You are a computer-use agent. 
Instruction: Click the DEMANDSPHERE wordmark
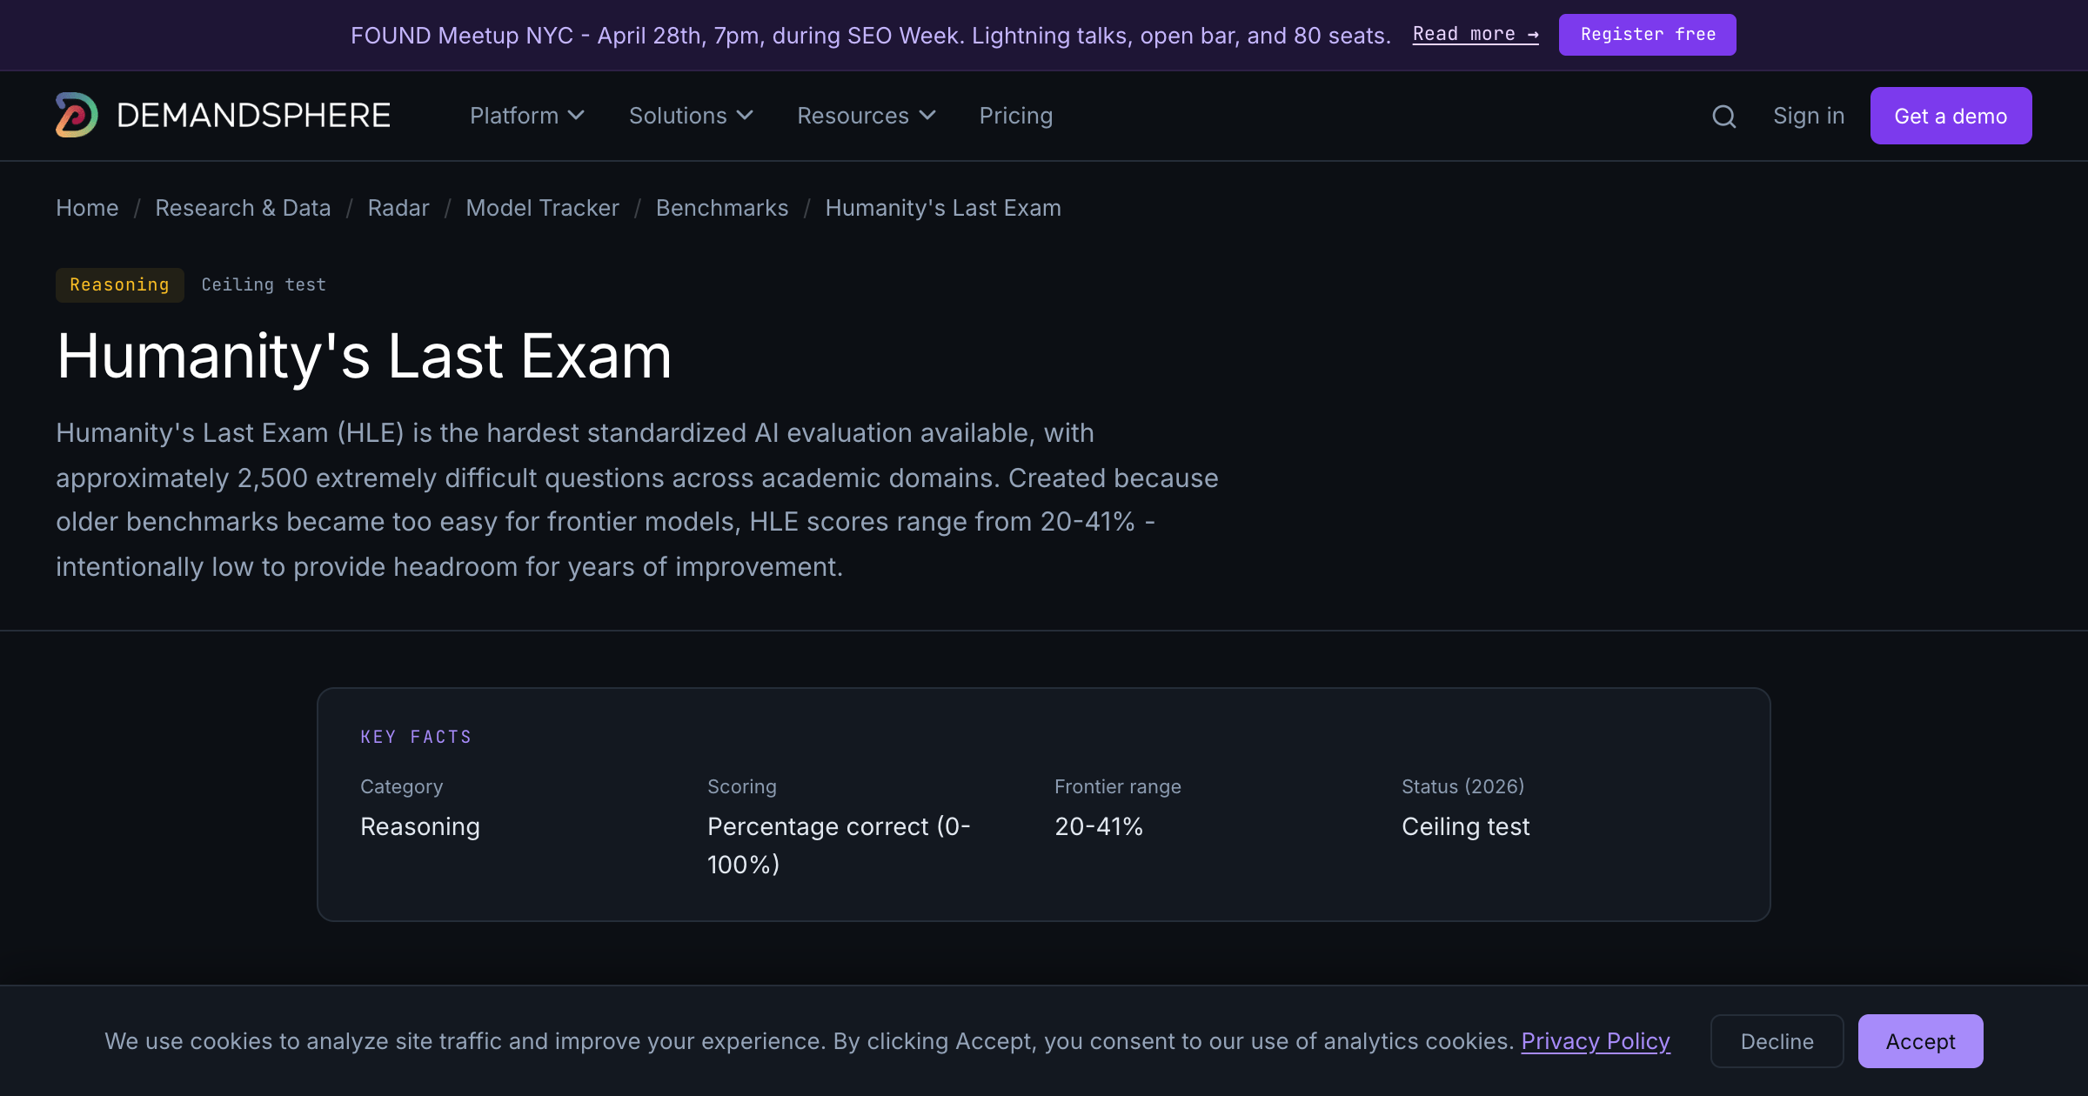pyautogui.click(x=253, y=116)
